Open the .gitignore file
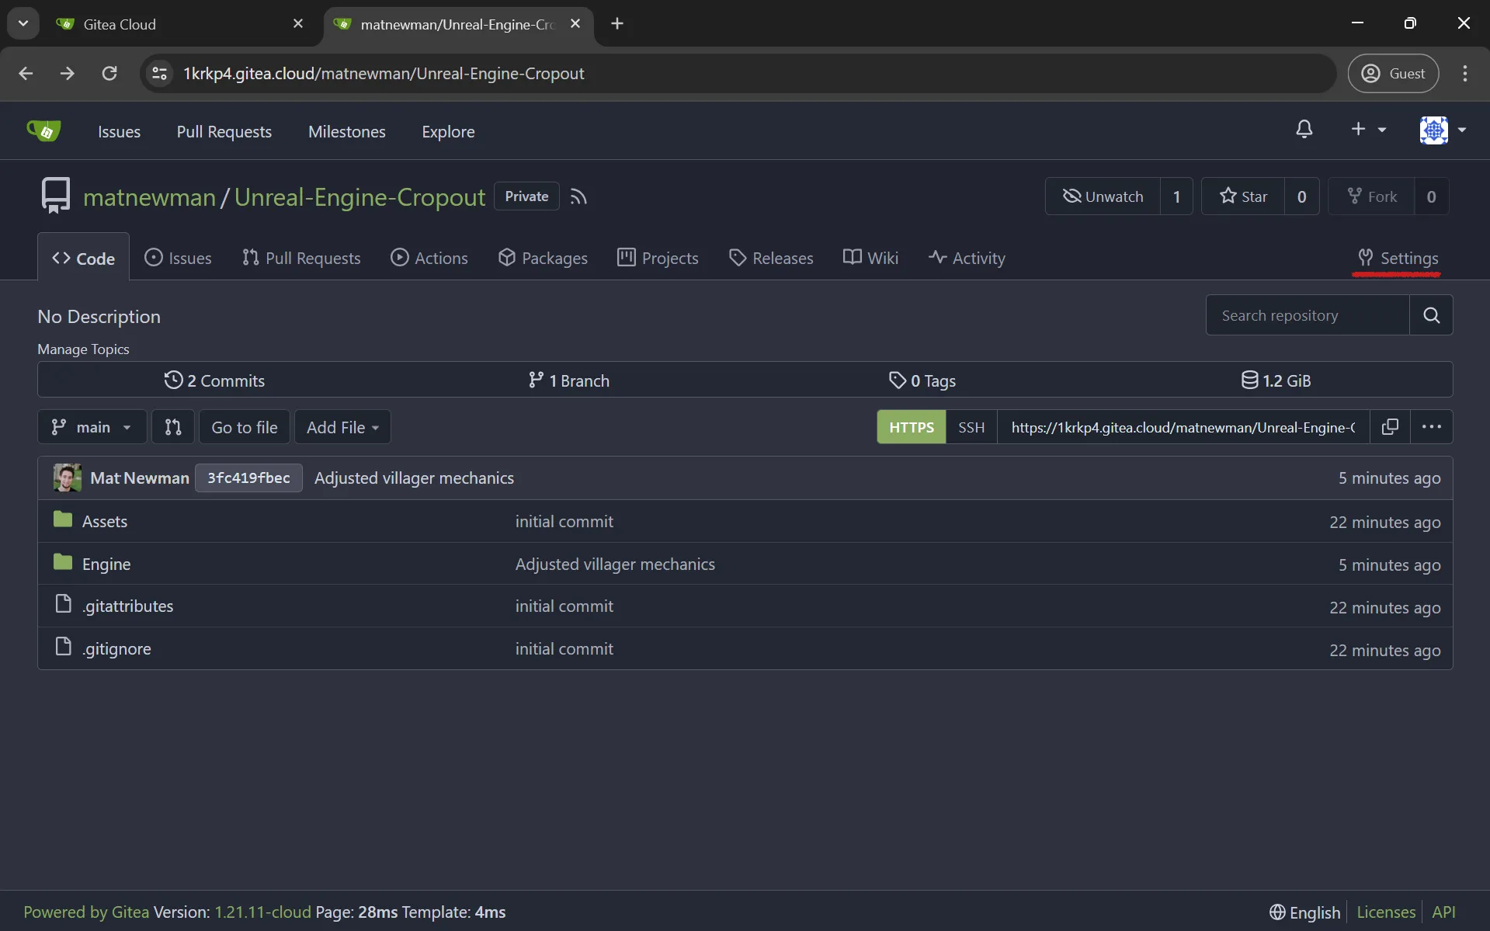The image size is (1490, 931). (116, 648)
